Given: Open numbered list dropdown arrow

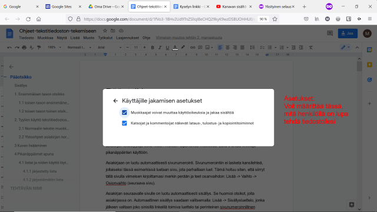Looking at the screenshot, I should (x=287, y=48).
